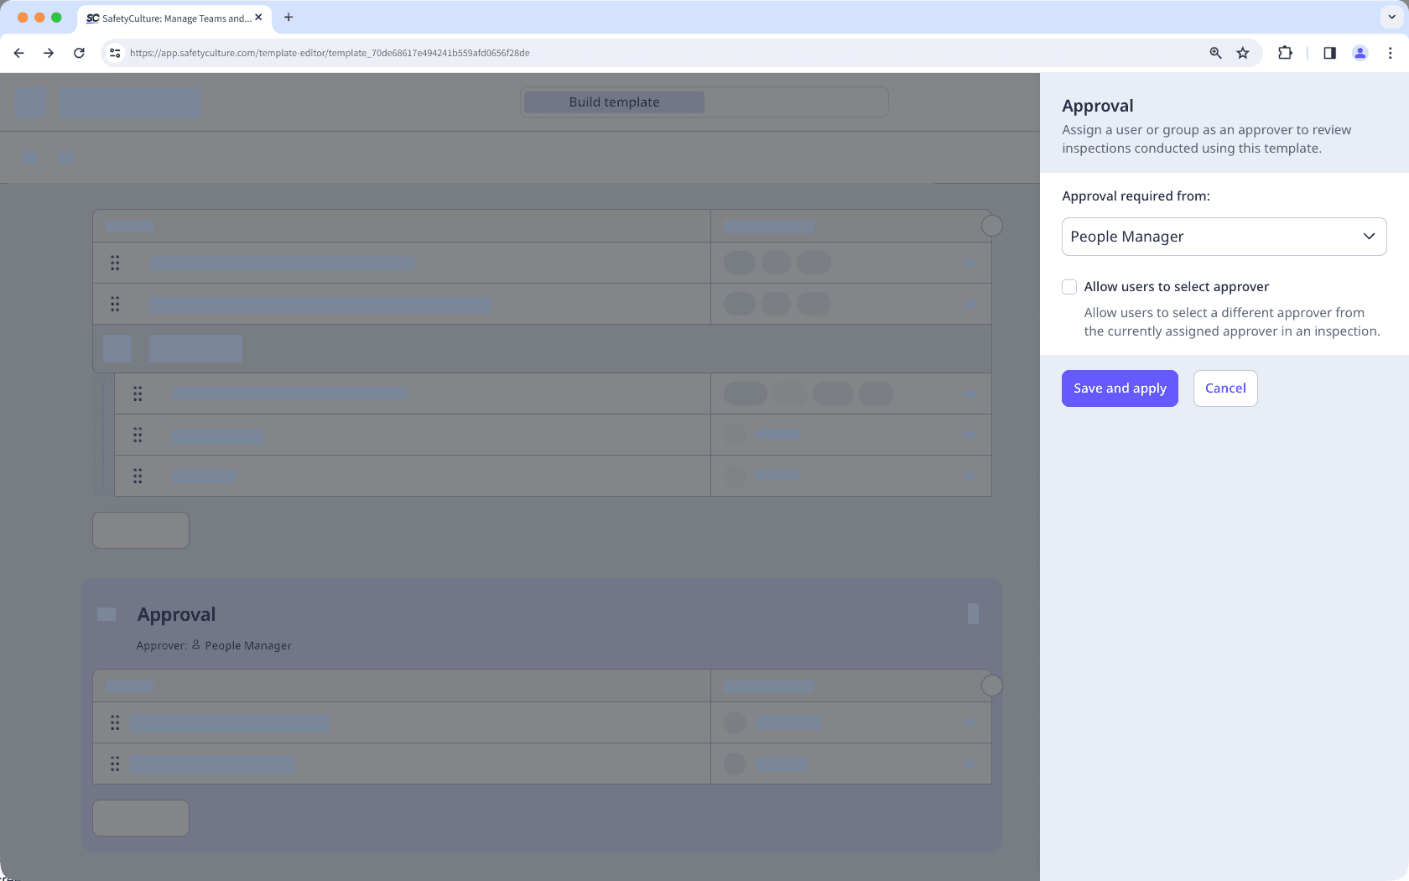Viewport: 1409px width, 881px height.
Task: Click the circle toggle in the table header
Action: tap(991, 225)
